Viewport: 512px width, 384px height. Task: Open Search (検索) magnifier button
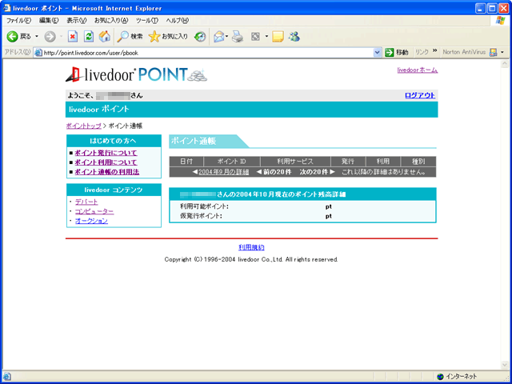point(130,37)
